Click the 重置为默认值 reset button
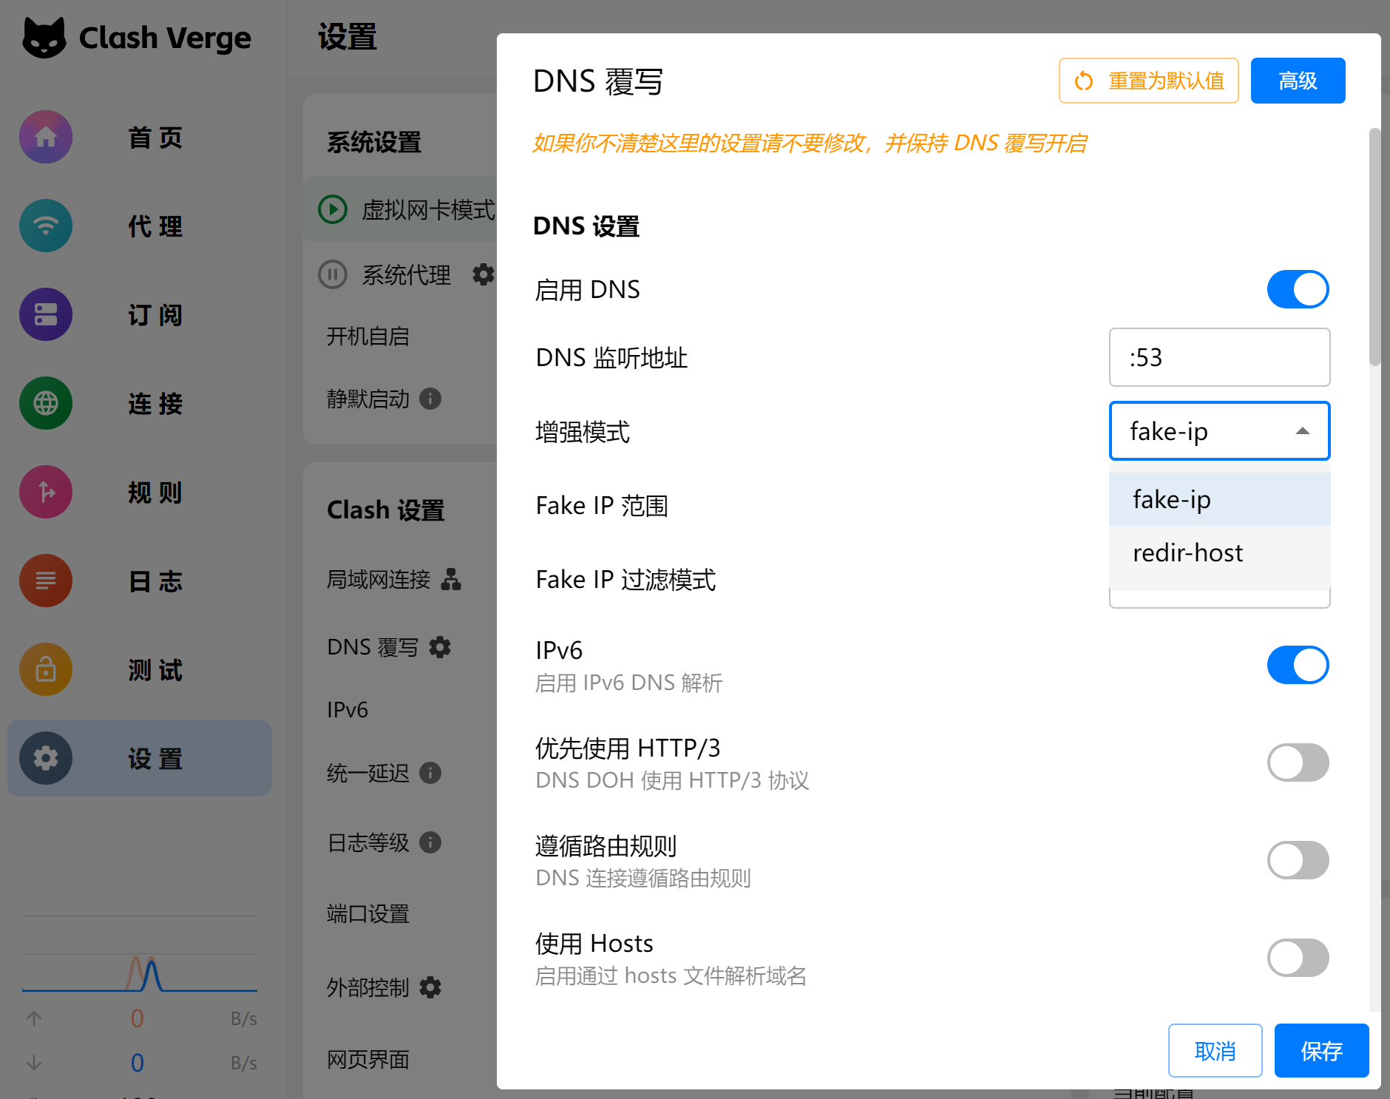1390x1099 pixels. (x=1148, y=81)
